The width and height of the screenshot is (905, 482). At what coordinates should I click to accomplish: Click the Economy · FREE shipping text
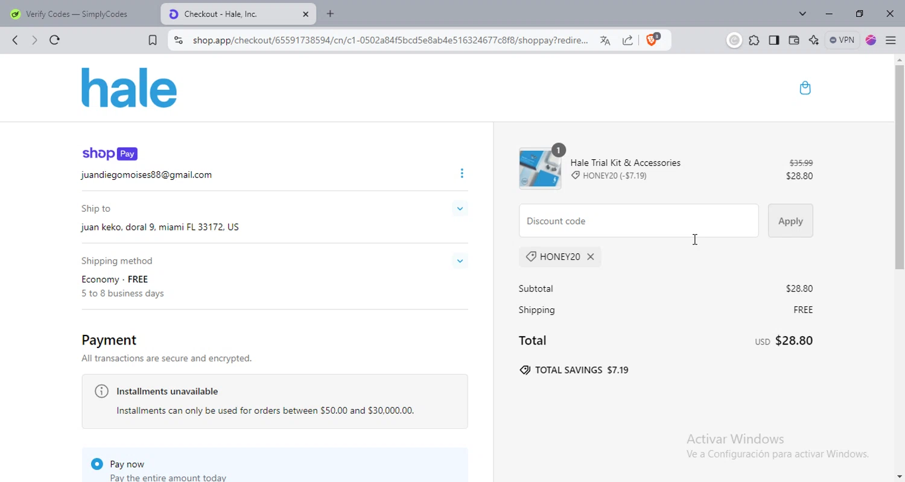click(x=115, y=279)
